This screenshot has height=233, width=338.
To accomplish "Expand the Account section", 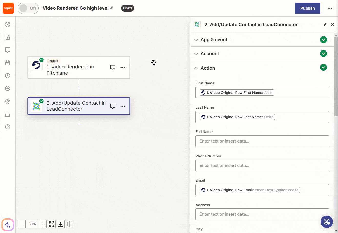I will pos(262,54).
